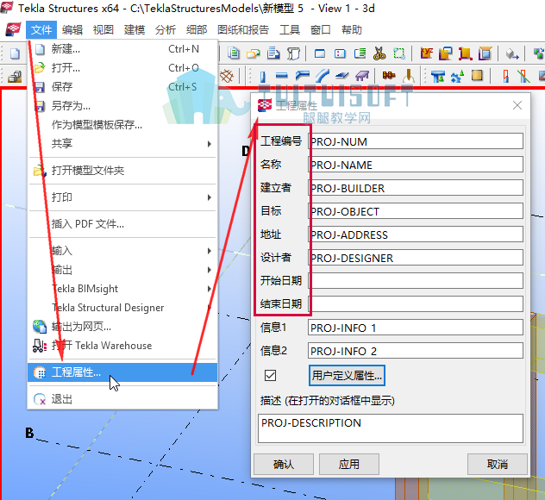545x500 pixels.
Task: Expand the Tekla Structural Designer submenu
Action: (x=122, y=308)
